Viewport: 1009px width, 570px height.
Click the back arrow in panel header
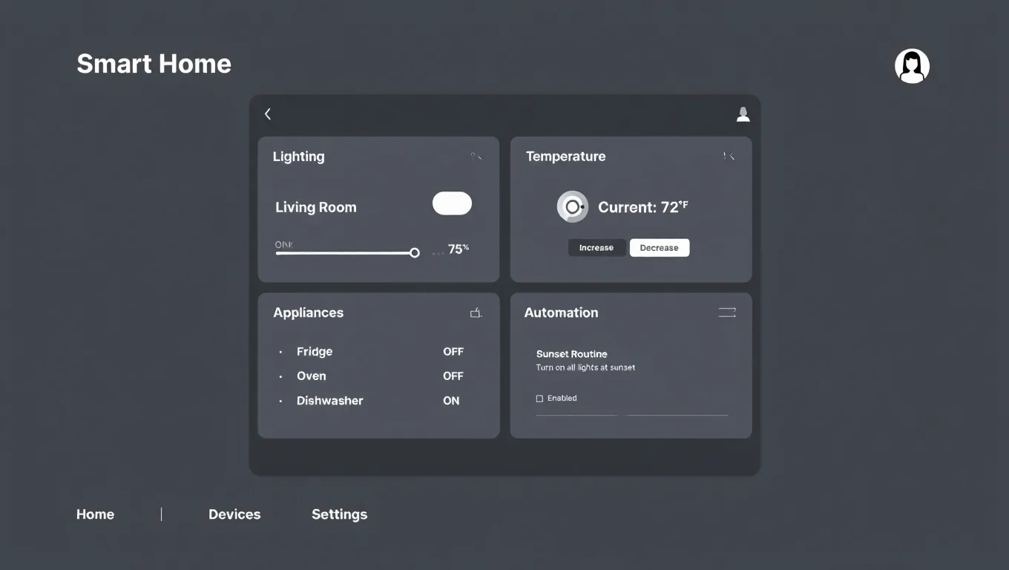268,114
